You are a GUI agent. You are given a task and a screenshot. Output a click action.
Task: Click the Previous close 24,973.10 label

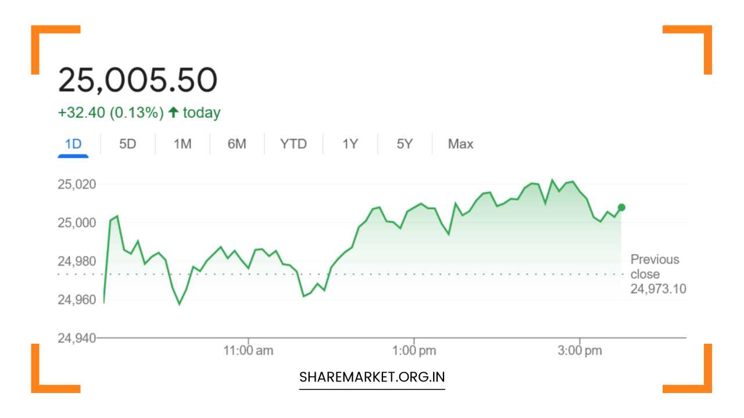click(x=656, y=274)
